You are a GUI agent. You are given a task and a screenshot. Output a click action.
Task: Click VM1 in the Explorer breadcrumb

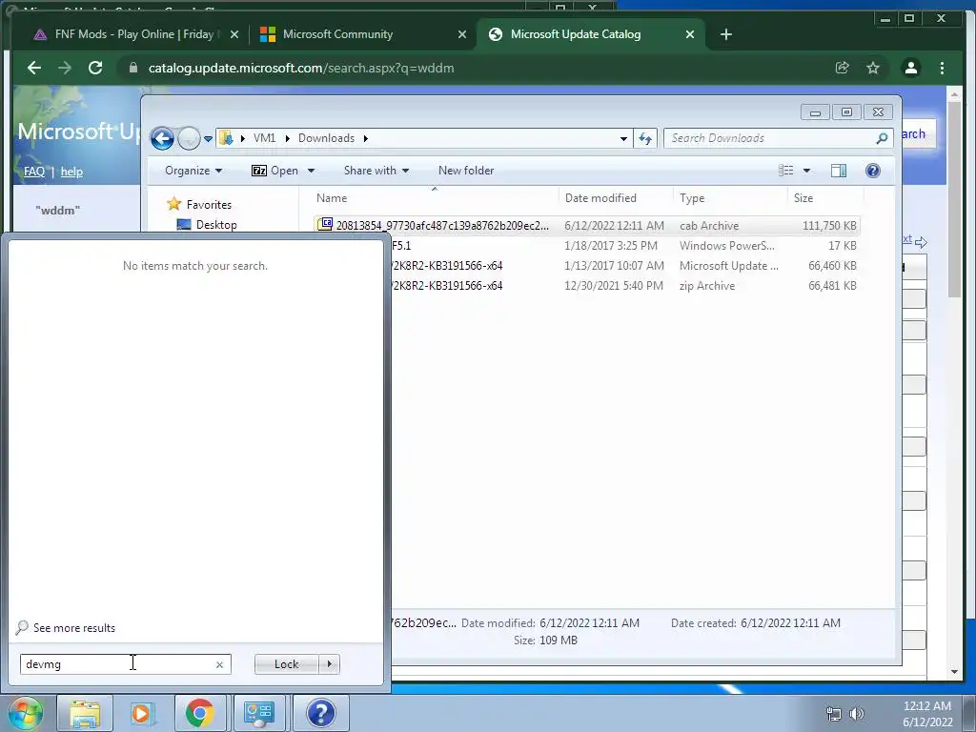[x=265, y=138]
